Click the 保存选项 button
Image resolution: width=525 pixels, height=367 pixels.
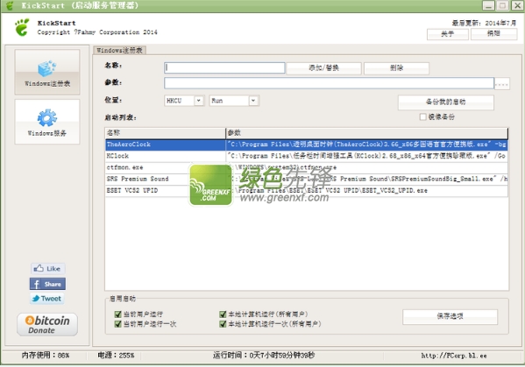tap(450, 316)
